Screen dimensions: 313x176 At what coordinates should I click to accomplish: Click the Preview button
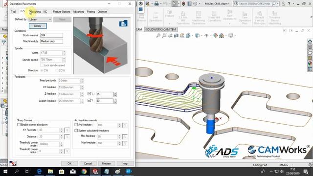[x=107, y=163]
